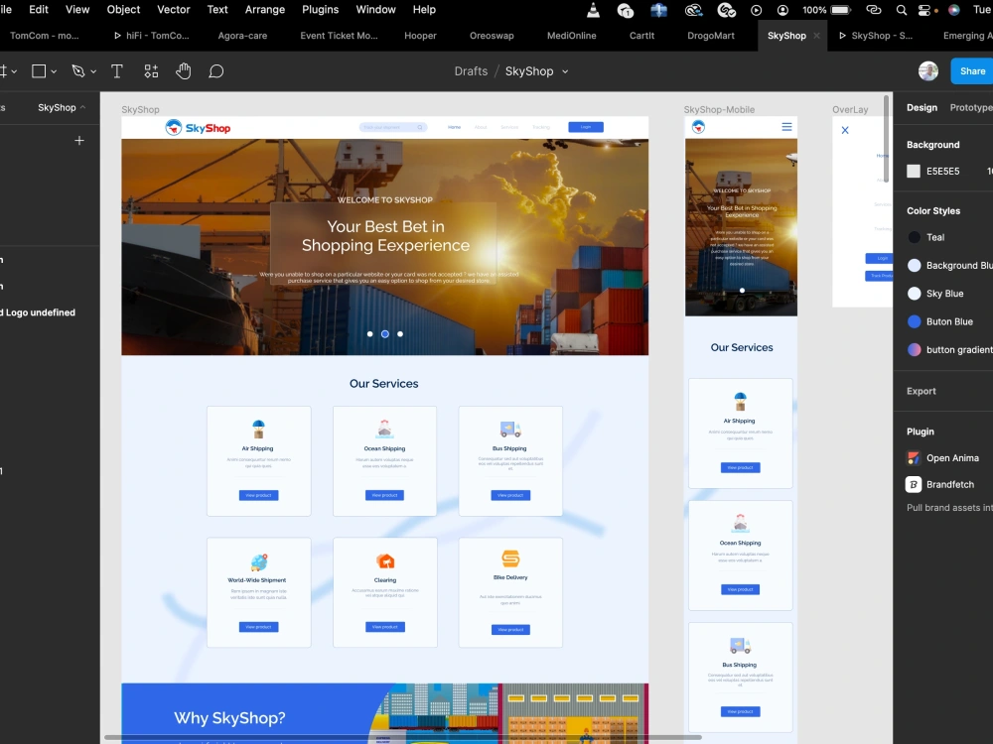Click View product under Bike Delivery card
This screenshot has width=993, height=744.
tap(510, 630)
